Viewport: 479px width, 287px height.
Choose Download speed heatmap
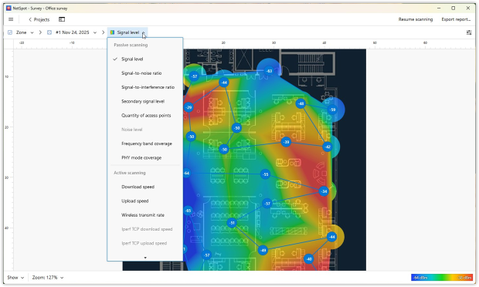point(145,187)
